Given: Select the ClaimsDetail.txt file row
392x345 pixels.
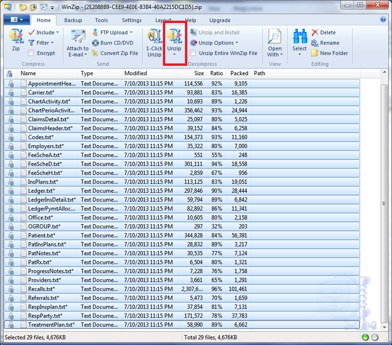Looking at the screenshot, I should pos(182,119).
